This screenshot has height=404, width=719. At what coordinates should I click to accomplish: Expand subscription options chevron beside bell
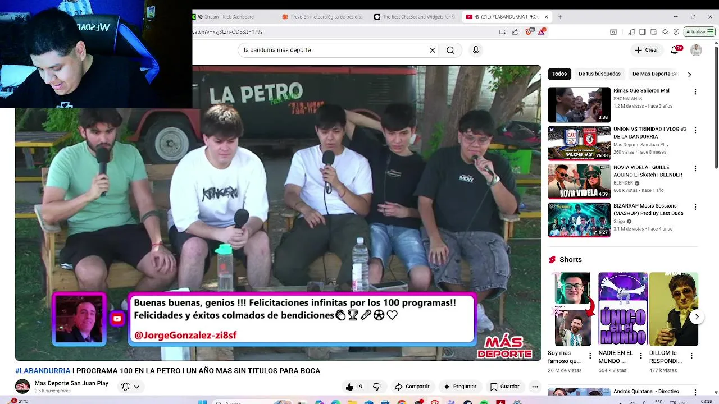pos(136,387)
